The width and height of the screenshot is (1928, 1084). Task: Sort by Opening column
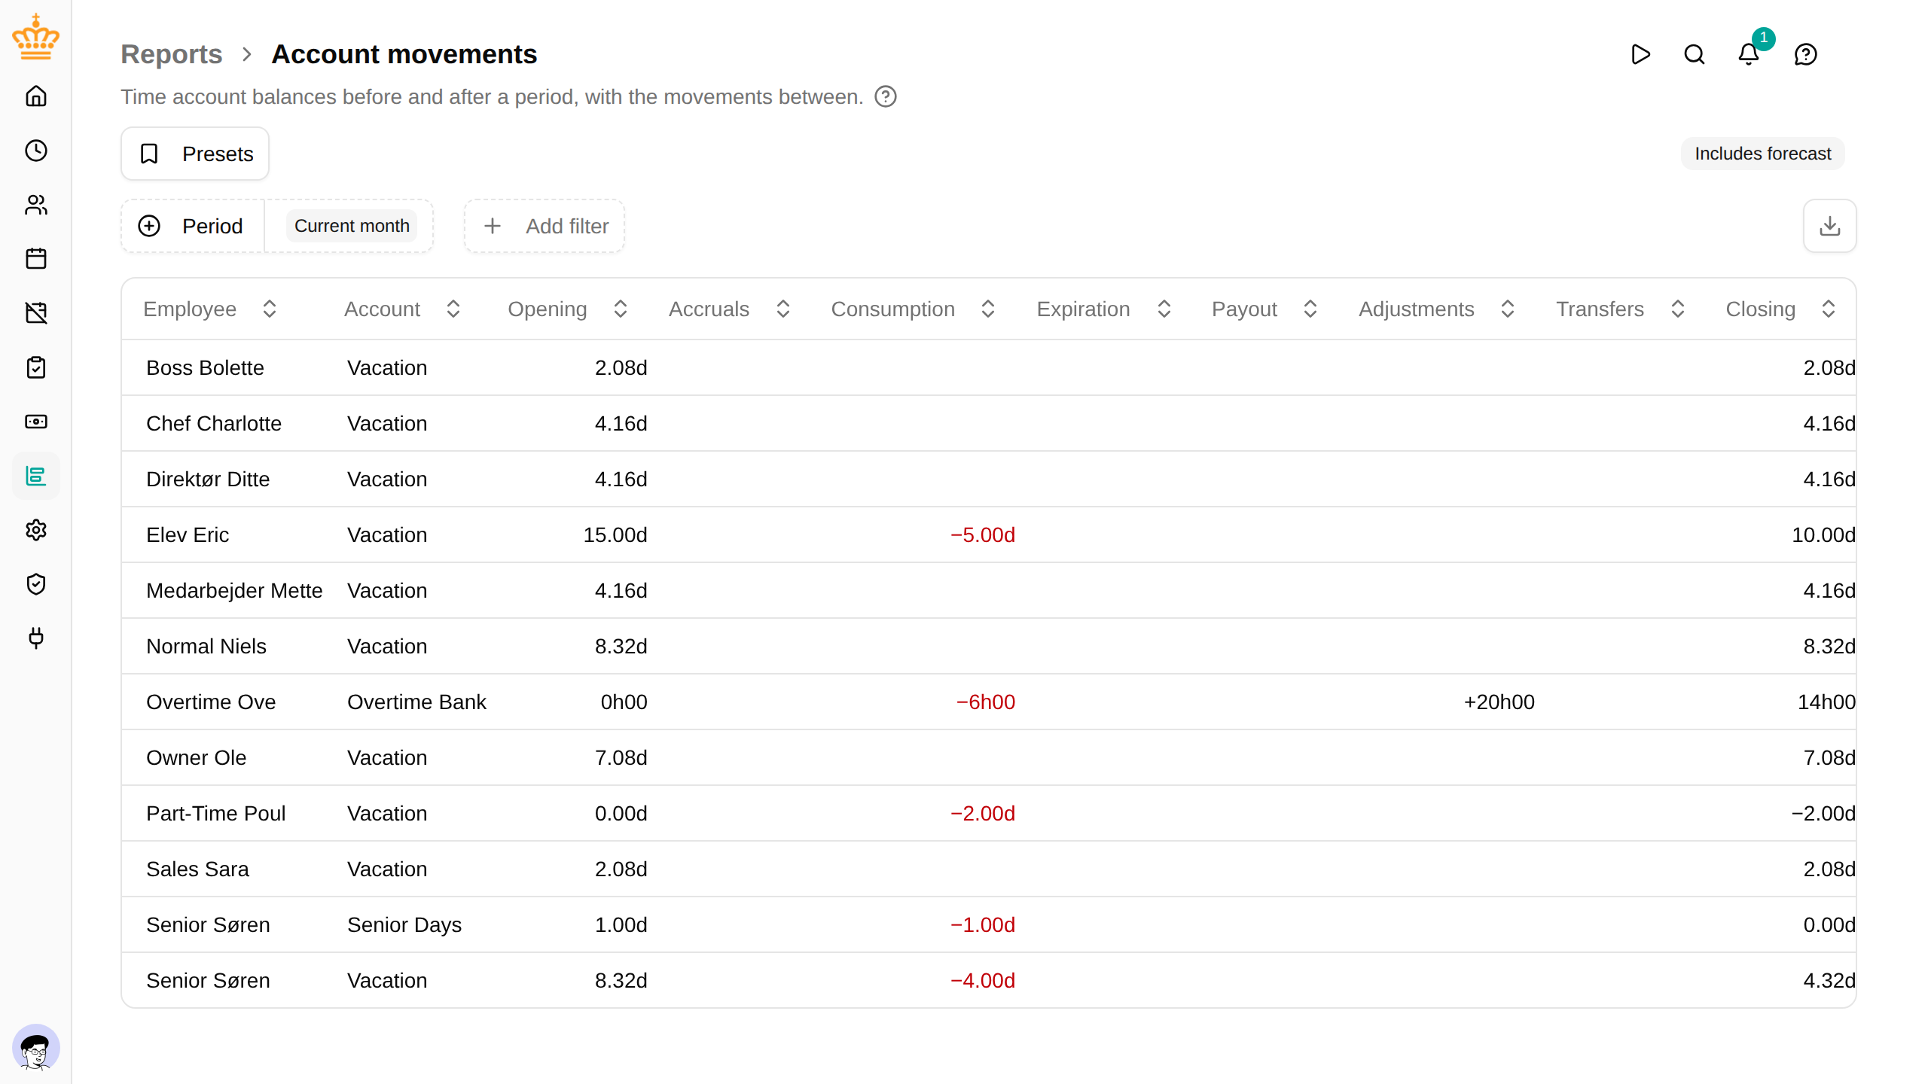tap(568, 309)
